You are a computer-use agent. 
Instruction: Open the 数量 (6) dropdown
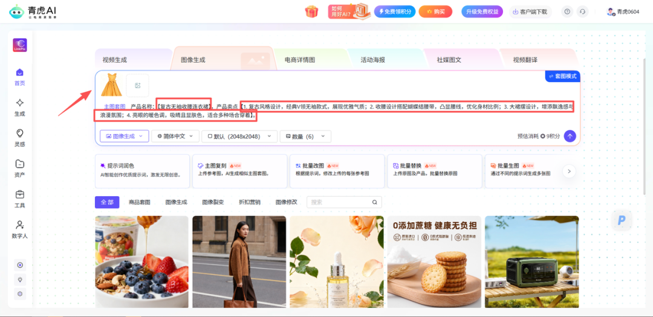(306, 136)
